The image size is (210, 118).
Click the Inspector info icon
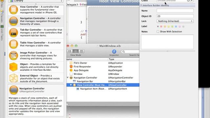[x=114, y=51]
